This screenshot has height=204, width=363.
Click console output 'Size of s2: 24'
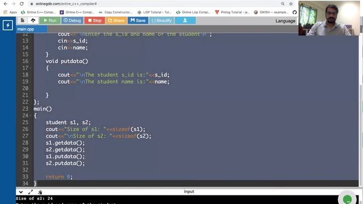(x=34, y=198)
